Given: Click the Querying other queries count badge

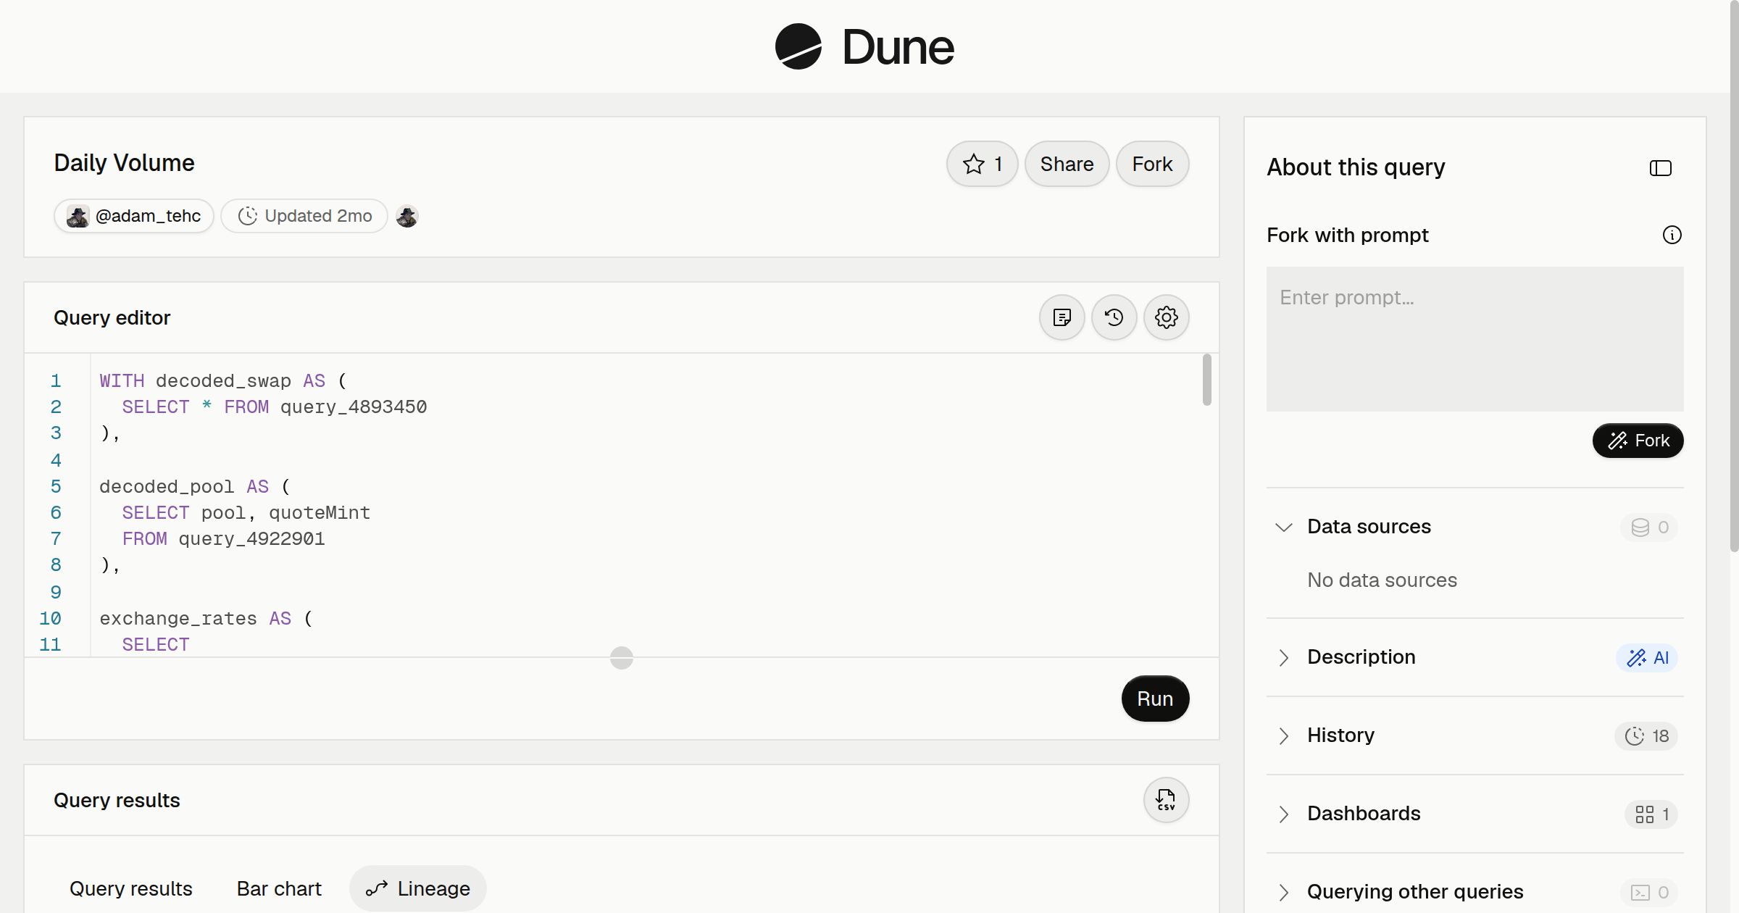Looking at the screenshot, I should coord(1649,893).
